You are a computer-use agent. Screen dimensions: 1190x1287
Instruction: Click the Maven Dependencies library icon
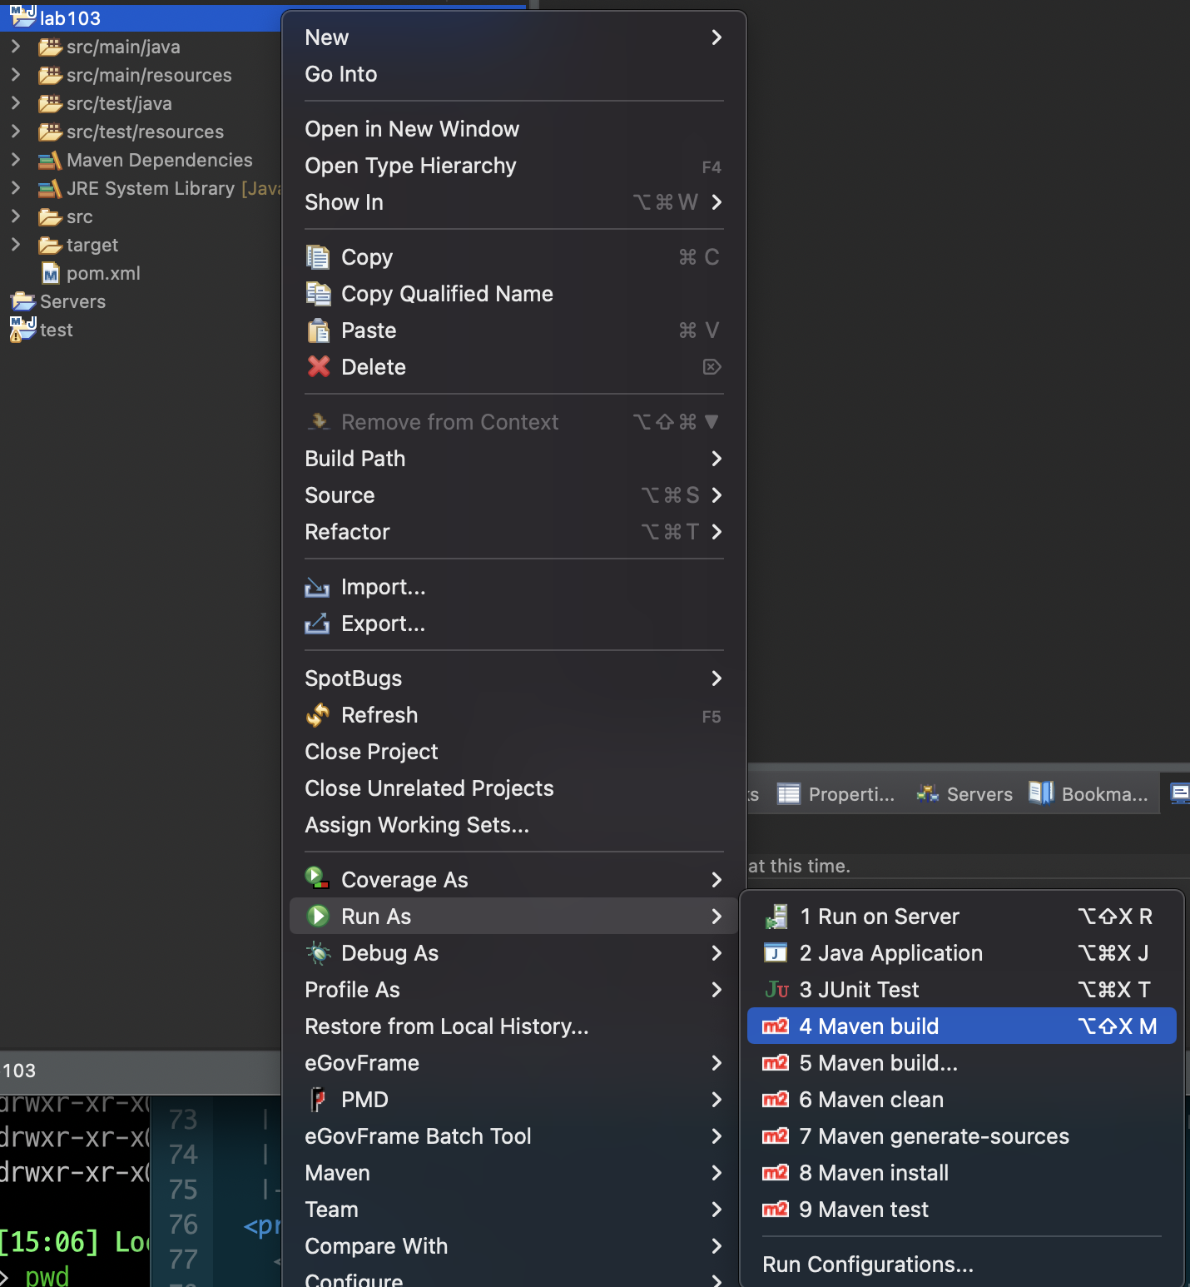50,161
